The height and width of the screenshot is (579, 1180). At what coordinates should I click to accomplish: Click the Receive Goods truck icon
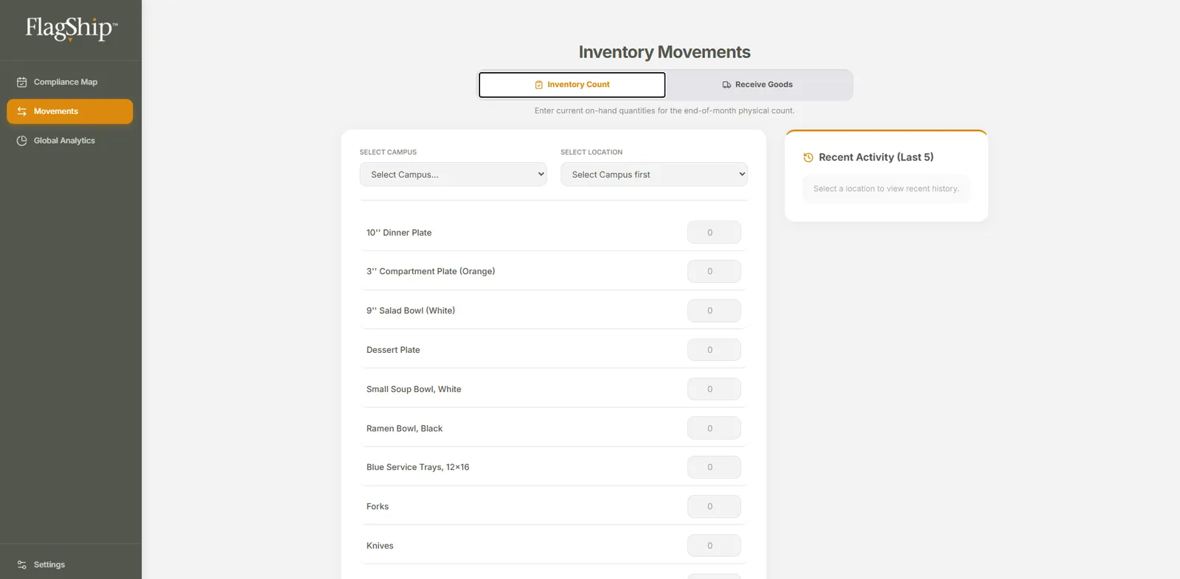pos(726,85)
